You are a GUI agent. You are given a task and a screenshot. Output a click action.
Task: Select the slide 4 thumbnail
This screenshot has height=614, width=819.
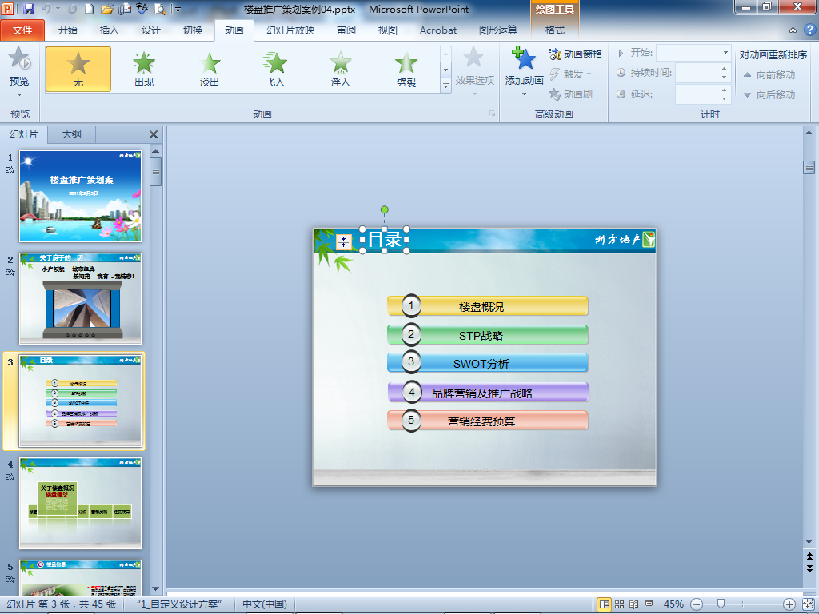pyautogui.click(x=81, y=504)
